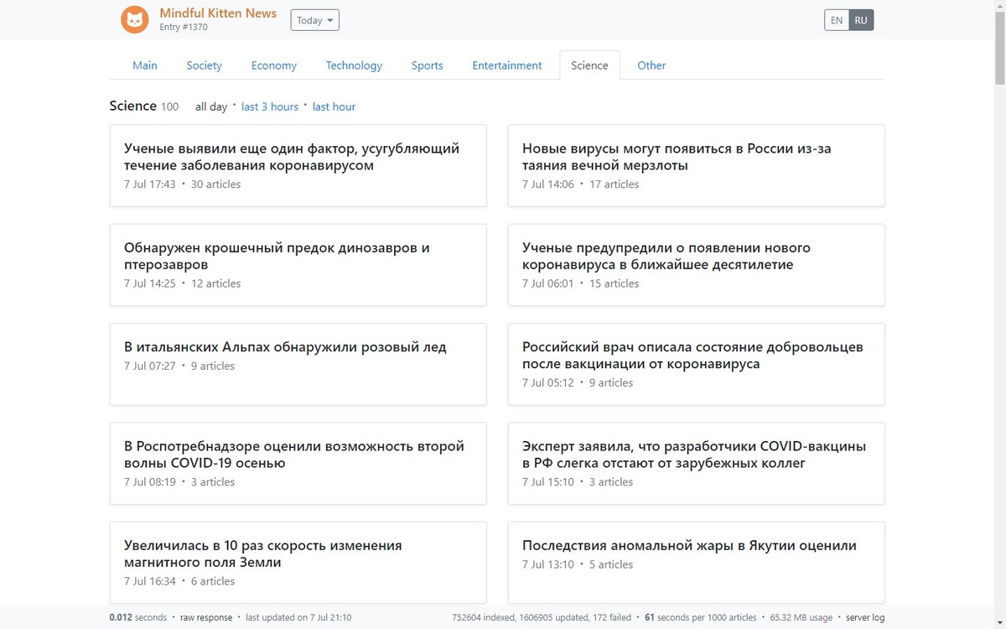Select the Economy tab
The image size is (1006, 629).
click(274, 65)
